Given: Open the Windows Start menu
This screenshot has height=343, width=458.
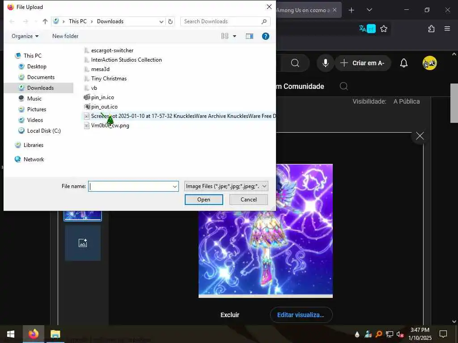Looking at the screenshot, I should pyautogui.click(x=11, y=334).
